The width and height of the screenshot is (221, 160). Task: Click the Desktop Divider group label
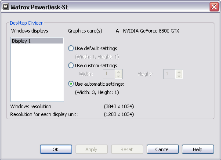pyautogui.click(x=26, y=23)
